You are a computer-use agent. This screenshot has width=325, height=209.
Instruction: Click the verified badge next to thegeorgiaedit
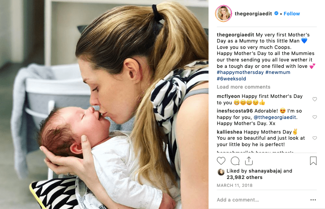coord(276,14)
